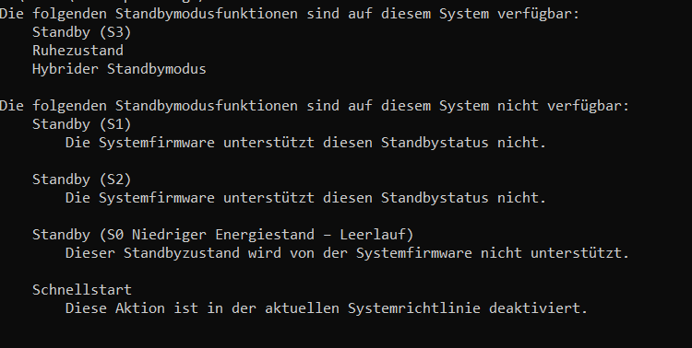Click 'Die Systemfirmware' text under Standby (S2)
The height and width of the screenshot is (348, 692).
(140, 198)
